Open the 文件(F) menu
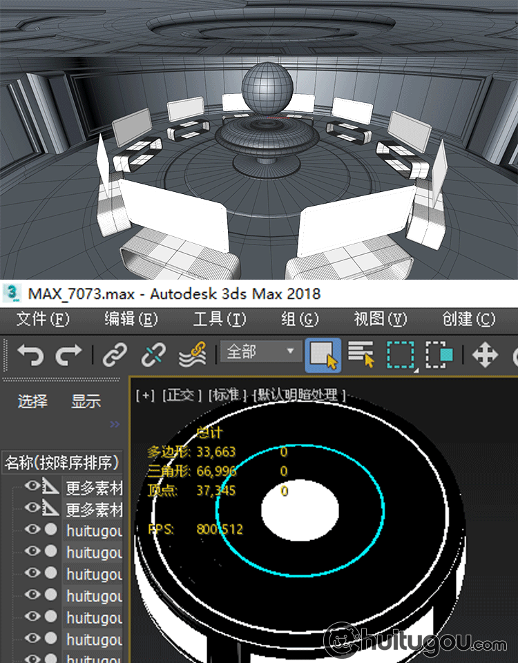Screen dimensions: 518x663 point(43,319)
